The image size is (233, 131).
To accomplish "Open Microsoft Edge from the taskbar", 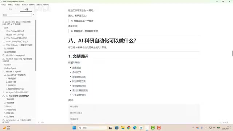I will point(135,128).
